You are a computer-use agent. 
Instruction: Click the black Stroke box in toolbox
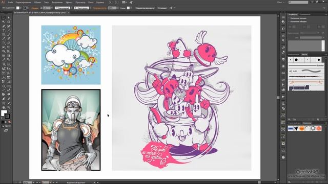point(7,116)
